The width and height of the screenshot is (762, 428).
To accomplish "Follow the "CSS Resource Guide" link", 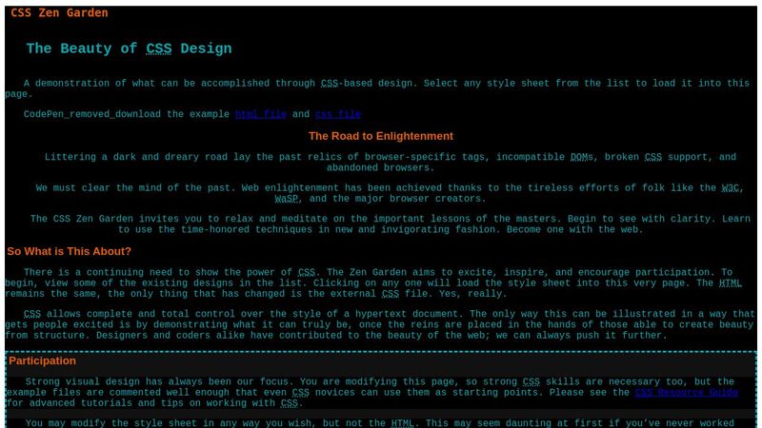I will pos(686,393).
